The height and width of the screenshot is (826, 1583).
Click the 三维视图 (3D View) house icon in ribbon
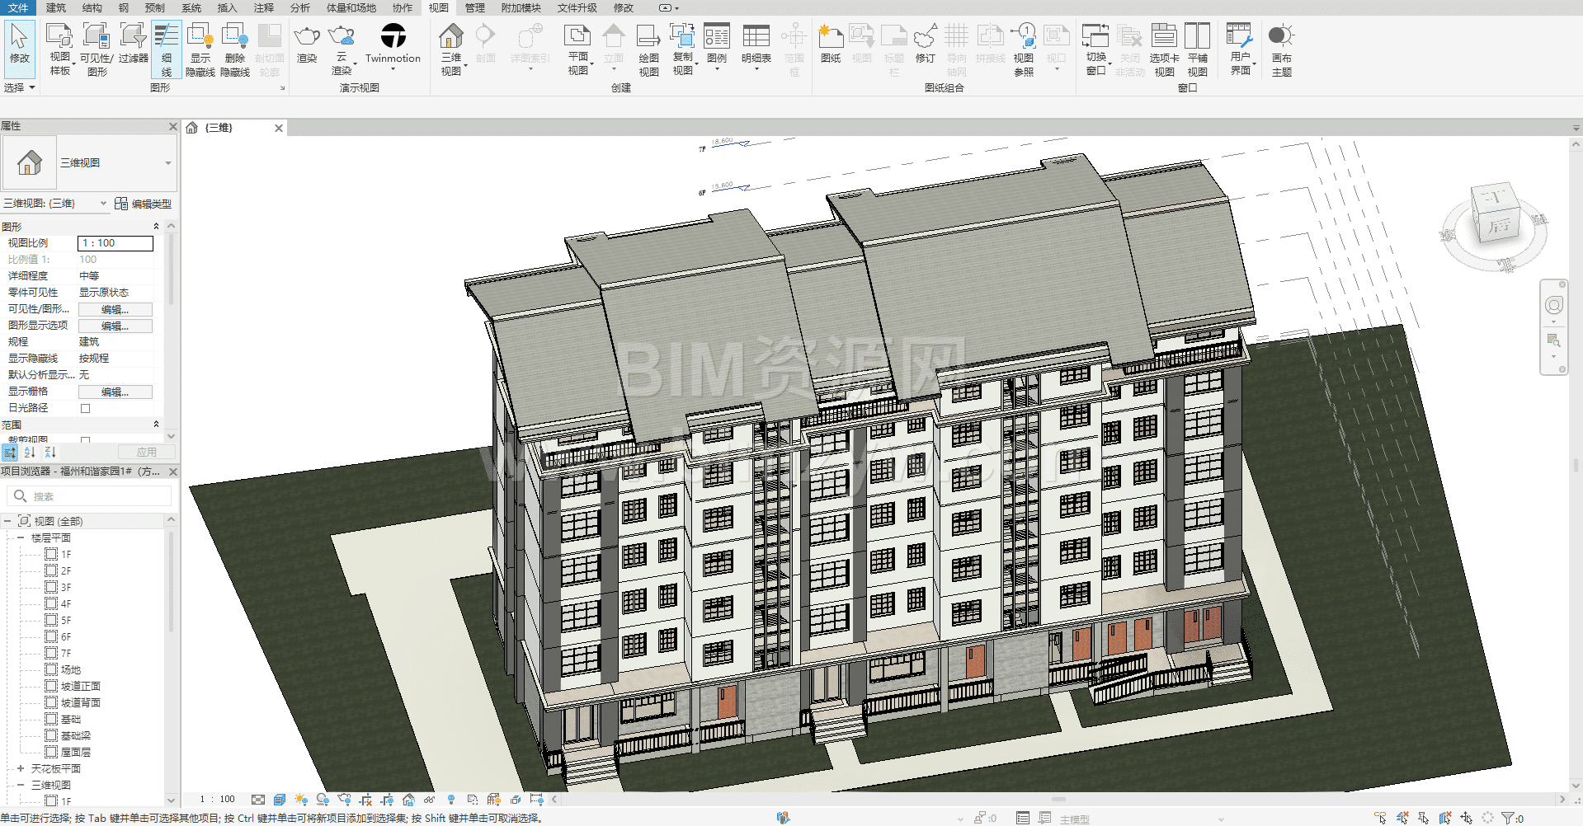tap(451, 37)
